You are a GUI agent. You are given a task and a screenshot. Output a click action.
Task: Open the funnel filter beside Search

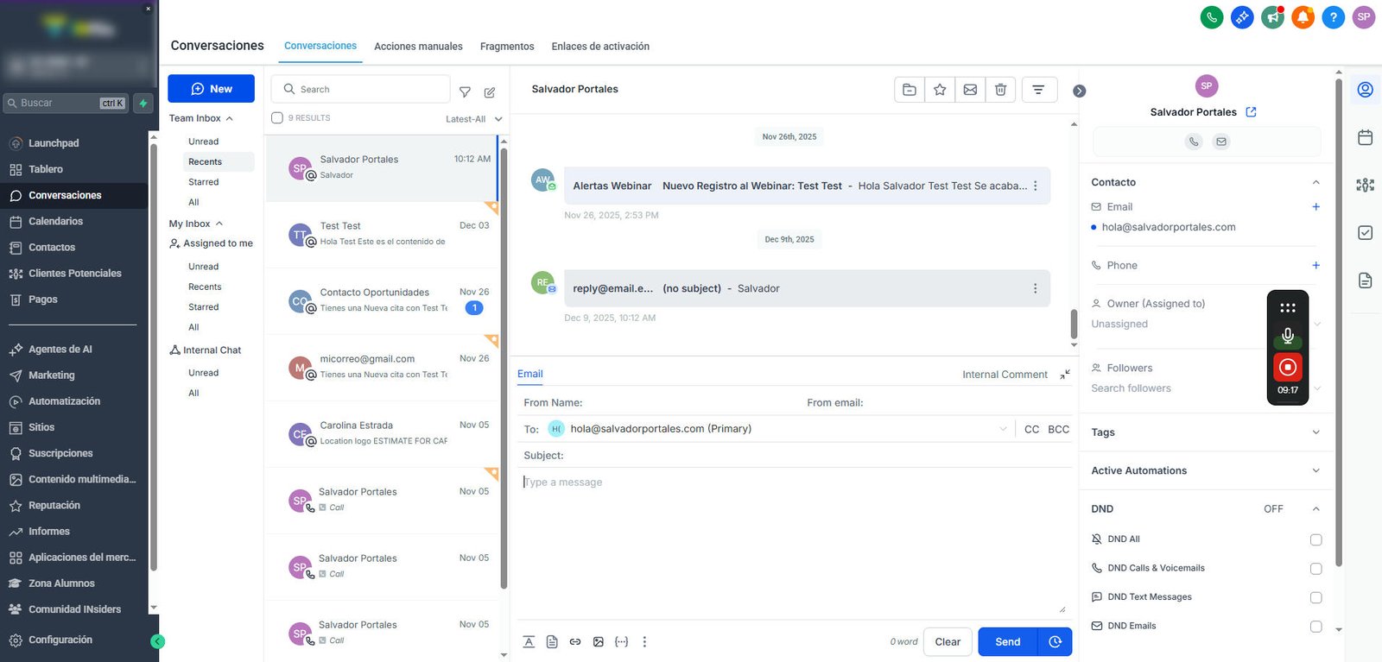click(x=465, y=91)
